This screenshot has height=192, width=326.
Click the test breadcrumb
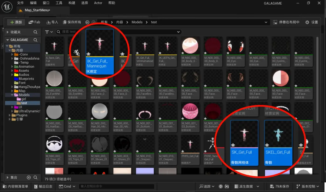click(154, 22)
